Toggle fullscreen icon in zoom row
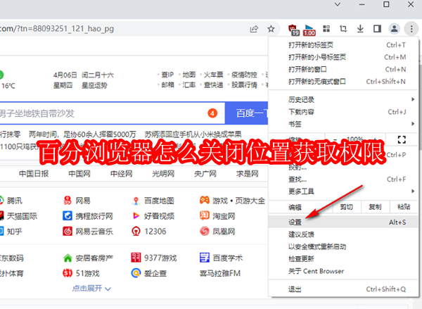The image size is (422, 309). tap(402, 139)
